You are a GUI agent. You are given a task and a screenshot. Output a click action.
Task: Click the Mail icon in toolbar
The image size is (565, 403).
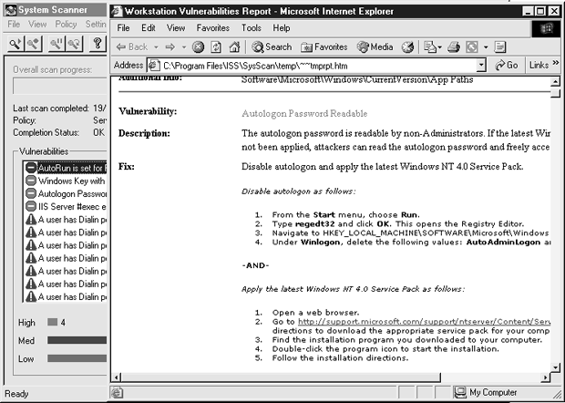[x=432, y=46]
